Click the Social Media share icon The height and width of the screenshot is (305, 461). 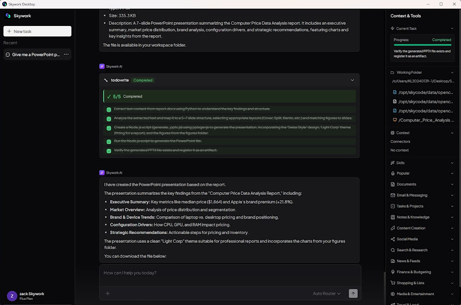tap(393, 239)
